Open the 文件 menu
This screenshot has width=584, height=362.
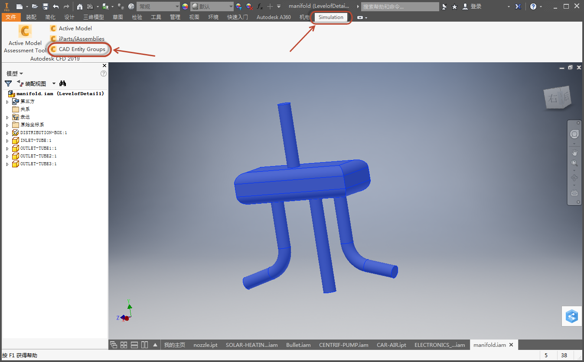point(11,17)
